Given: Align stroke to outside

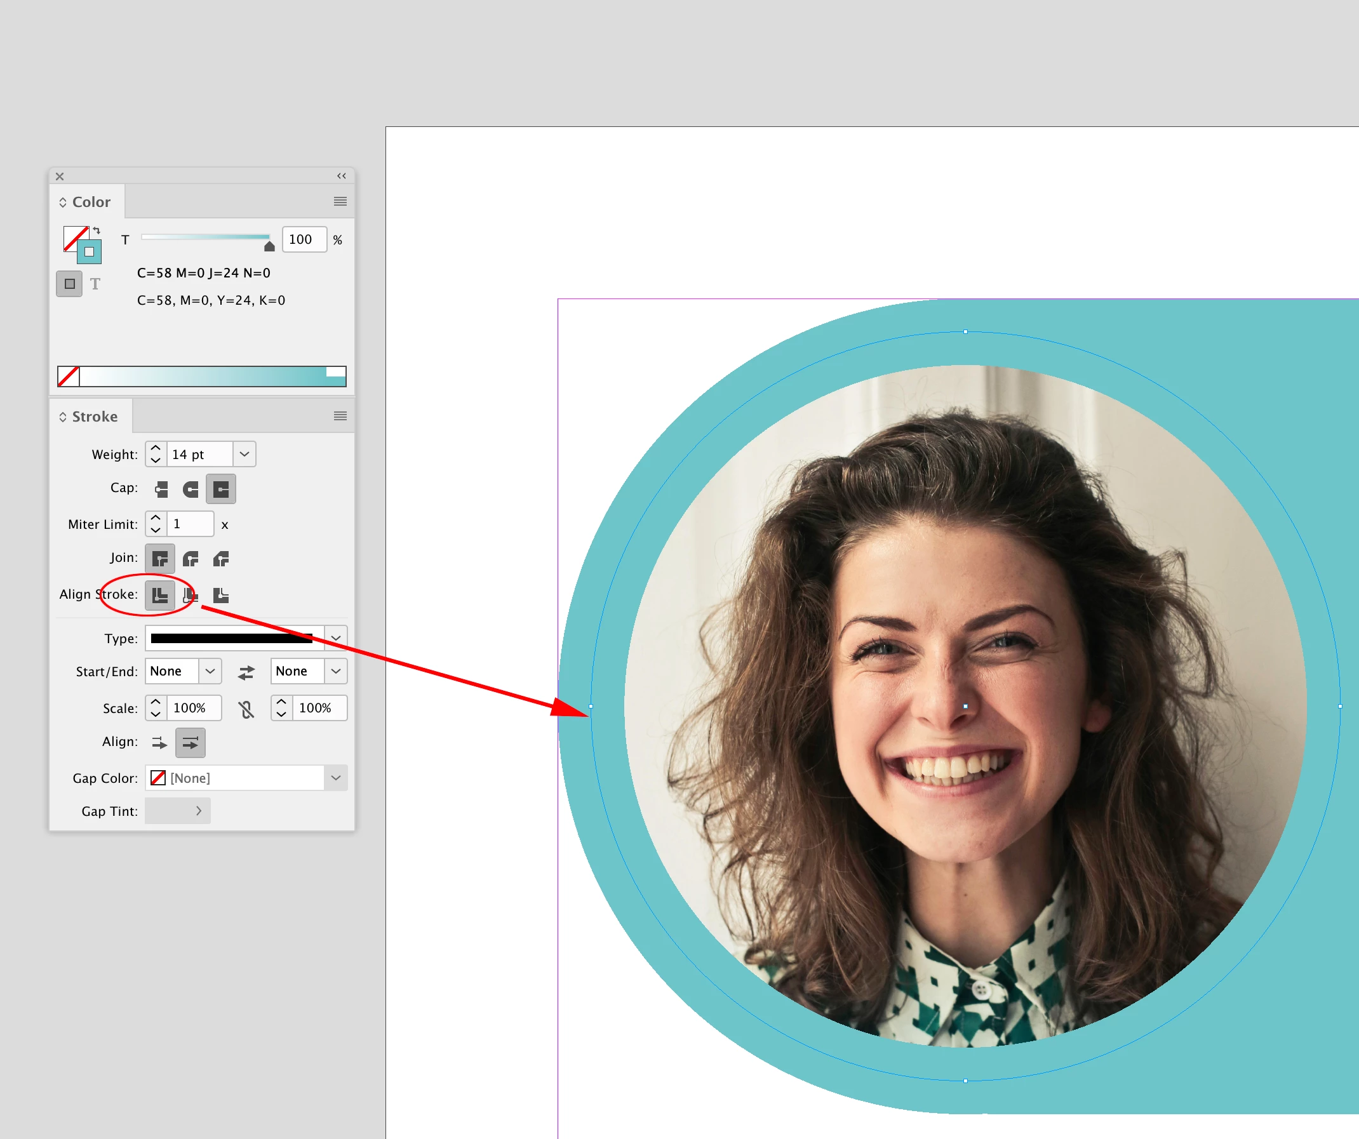Looking at the screenshot, I should 220,595.
